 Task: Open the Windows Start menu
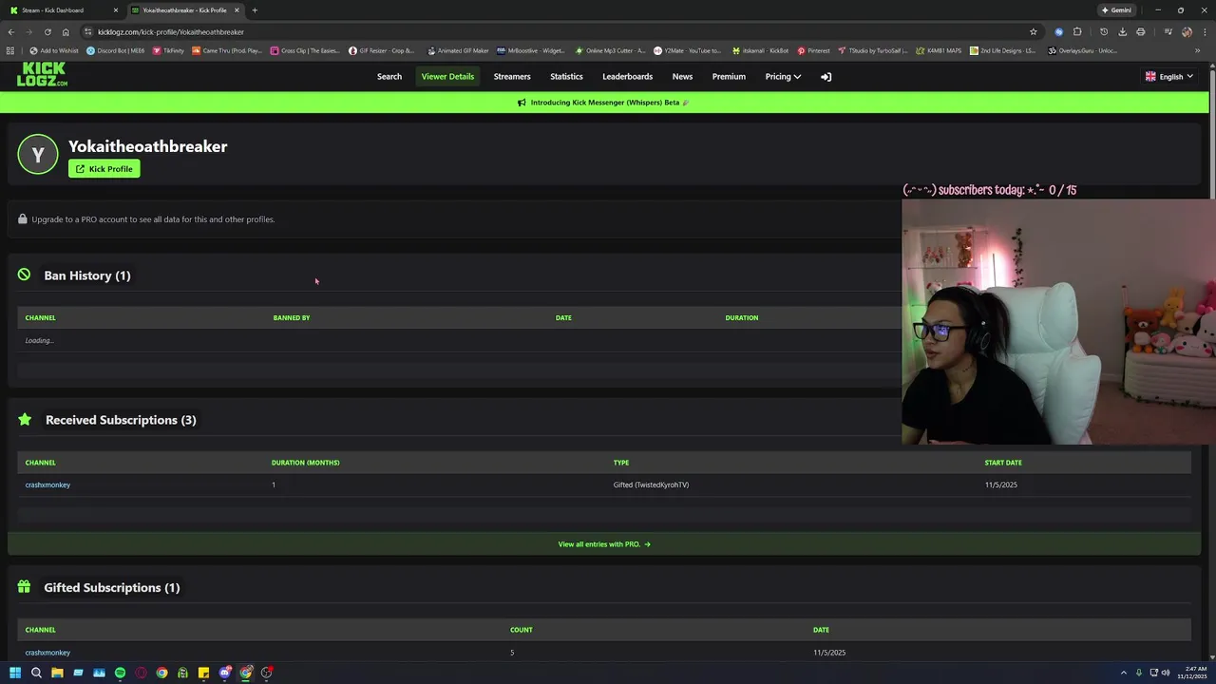pyautogui.click(x=15, y=673)
